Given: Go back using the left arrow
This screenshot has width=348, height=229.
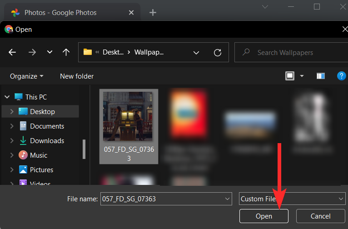Looking at the screenshot, I should 12,52.
